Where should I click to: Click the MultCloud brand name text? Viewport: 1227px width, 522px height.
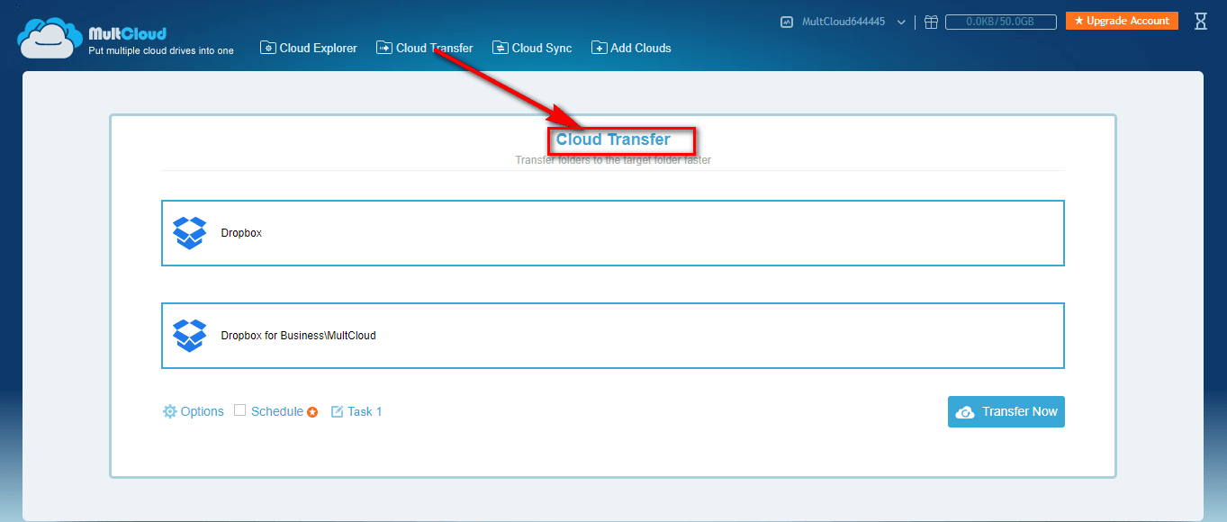pyautogui.click(x=127, y=33)
